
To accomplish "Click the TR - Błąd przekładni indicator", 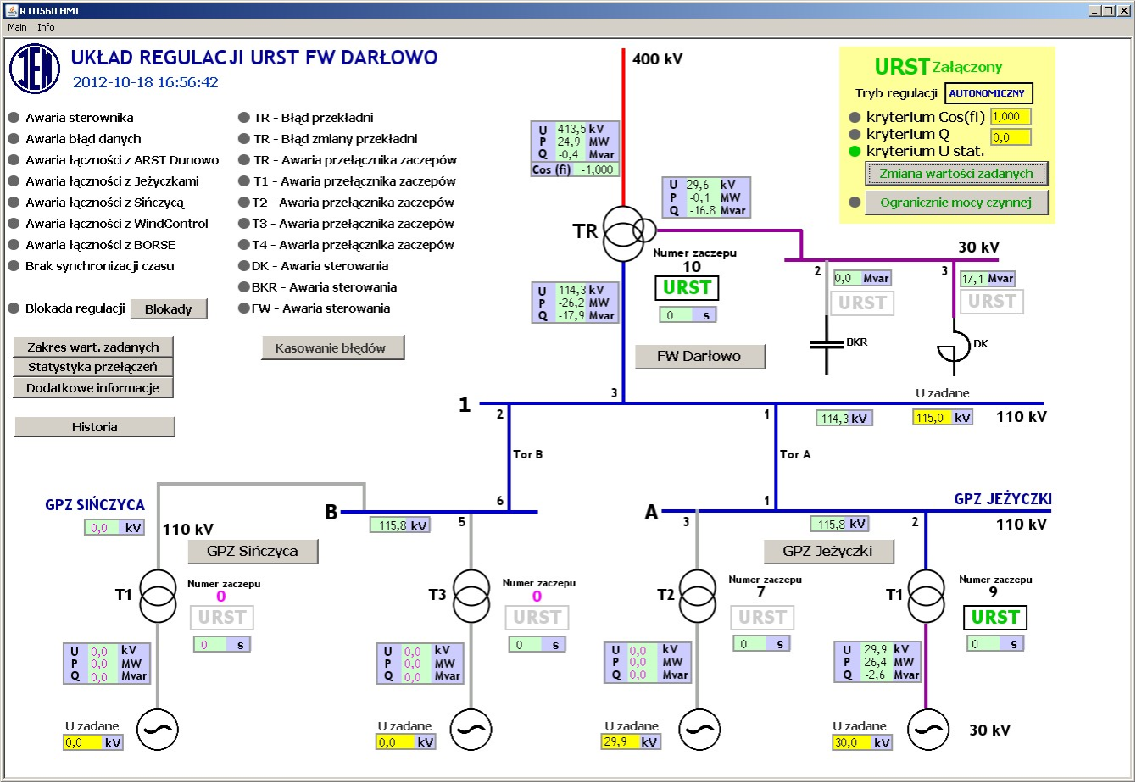I will point(244,118).
